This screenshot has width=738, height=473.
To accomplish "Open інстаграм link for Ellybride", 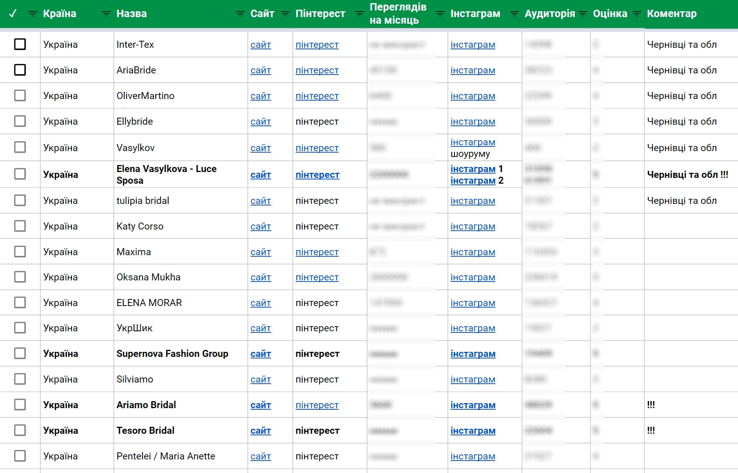I will tap(473, 122).
